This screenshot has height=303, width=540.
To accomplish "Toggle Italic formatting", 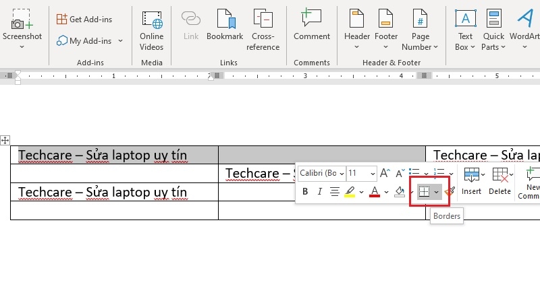I will coord(319,191).
